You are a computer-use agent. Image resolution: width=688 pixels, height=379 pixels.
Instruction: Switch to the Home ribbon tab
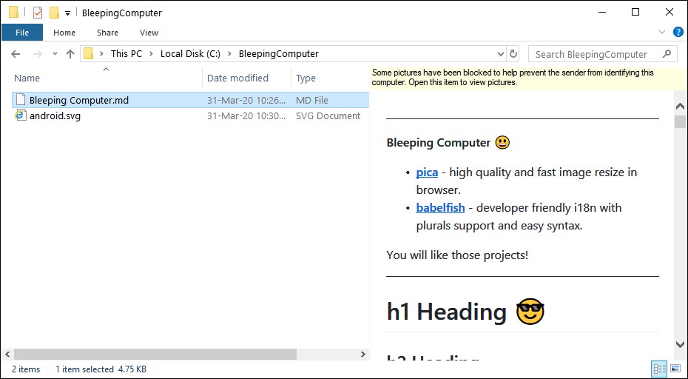tap(64, 33)
